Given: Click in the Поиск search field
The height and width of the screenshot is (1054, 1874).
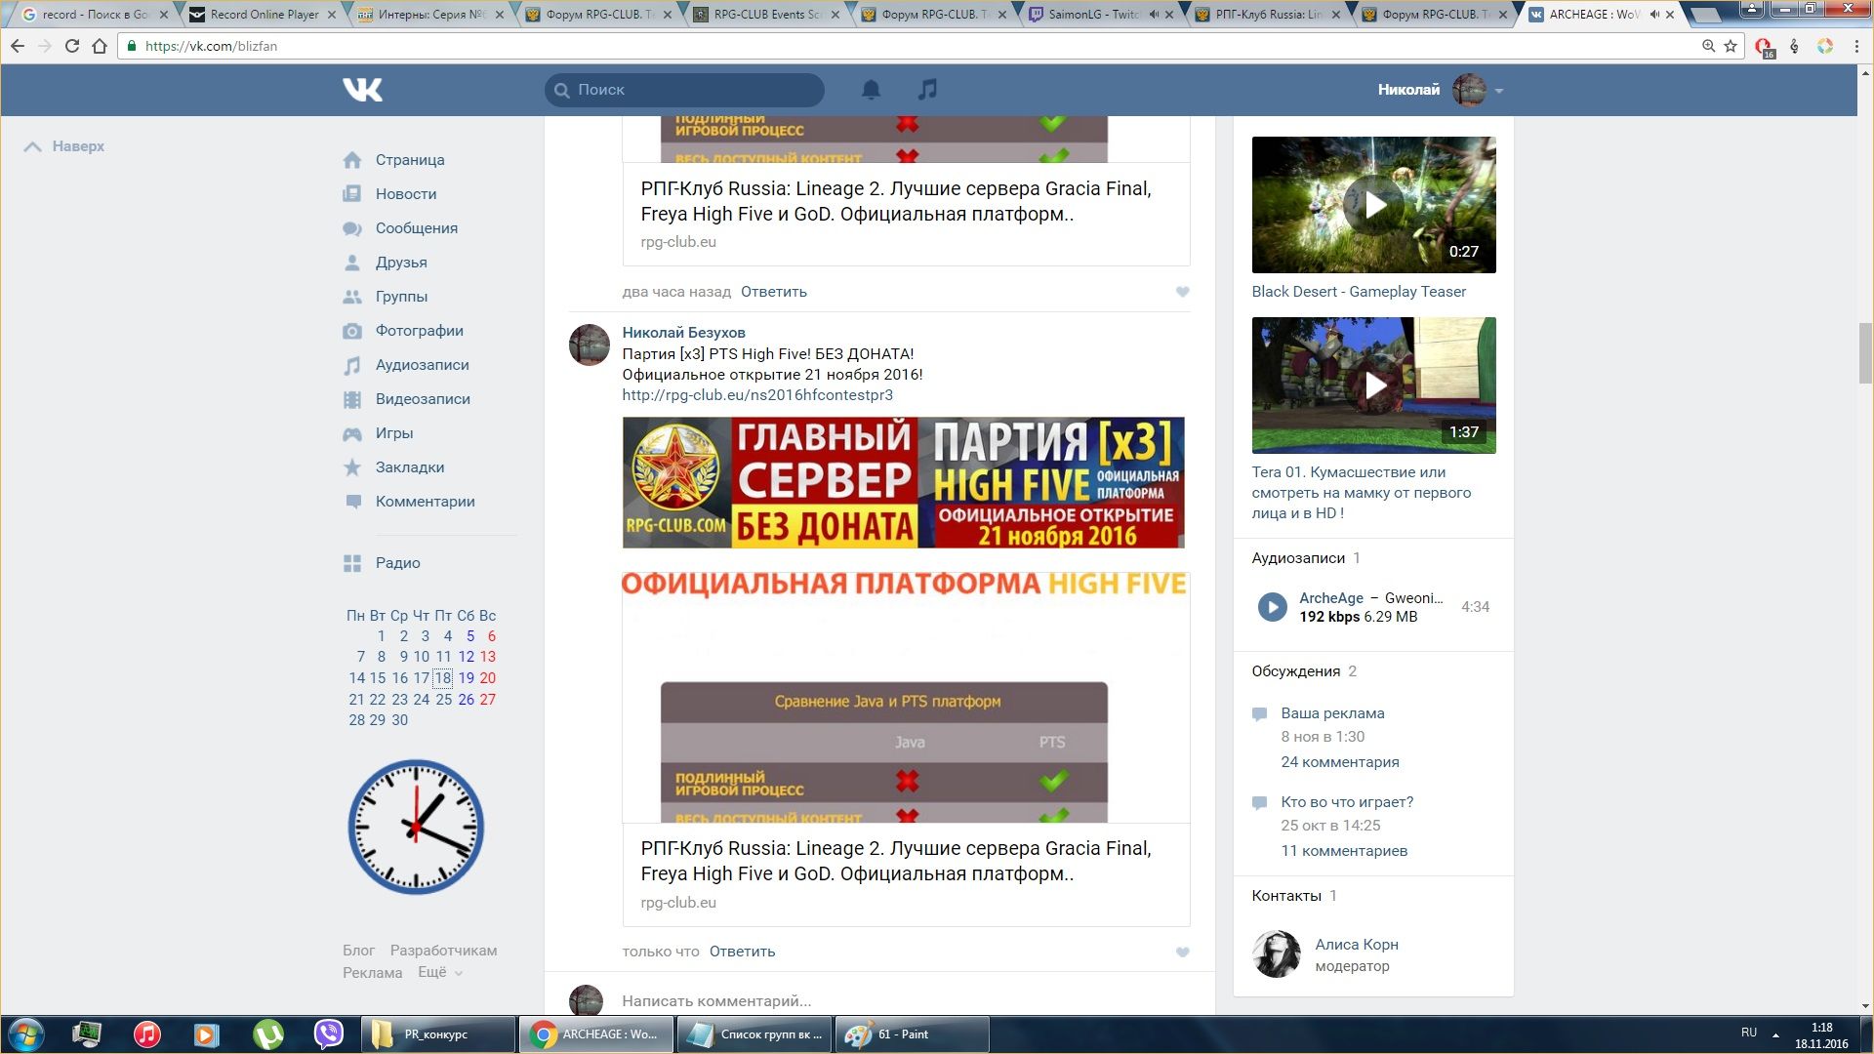Looking at the screenshot, I should (x=684, y=90).
